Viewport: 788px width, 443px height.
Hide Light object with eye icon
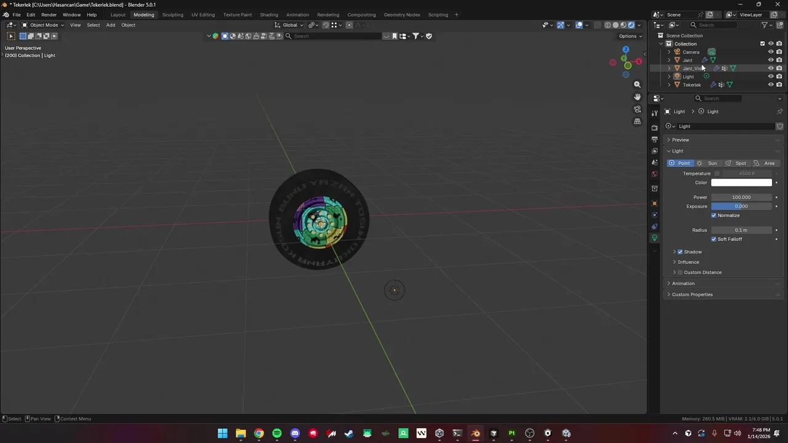771,76
